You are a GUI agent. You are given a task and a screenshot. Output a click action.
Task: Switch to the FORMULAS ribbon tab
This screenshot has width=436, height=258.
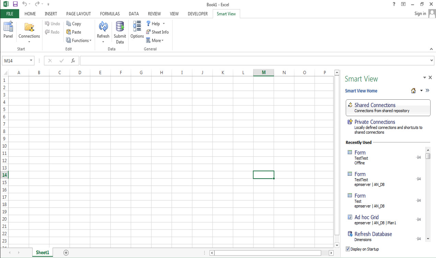[110, 14]
